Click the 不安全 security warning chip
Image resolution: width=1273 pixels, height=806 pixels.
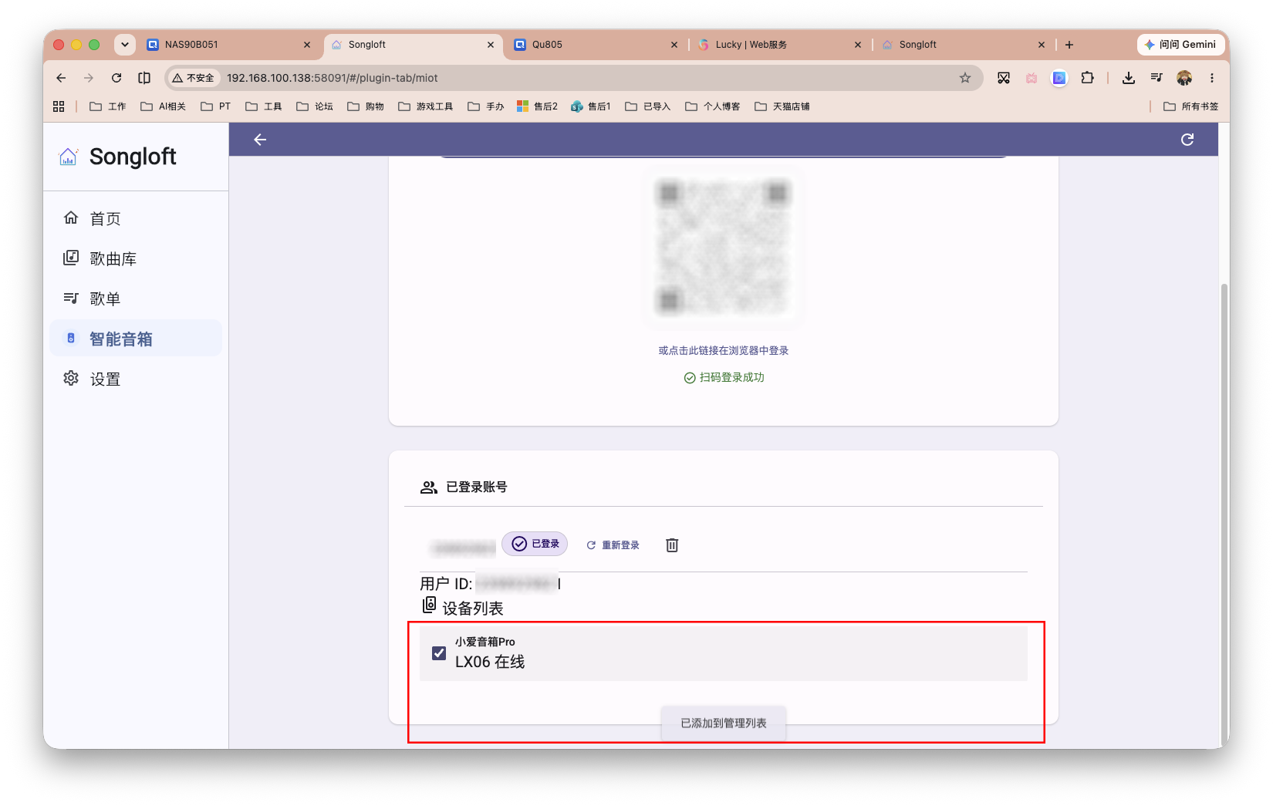tap(194, 78)
